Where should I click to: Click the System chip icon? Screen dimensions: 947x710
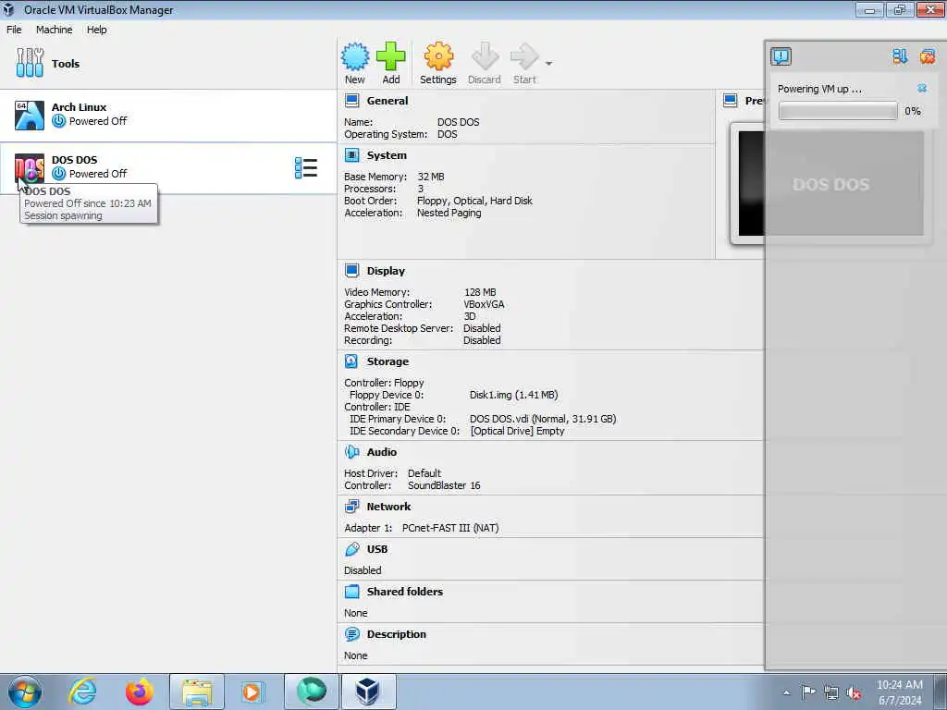(352, 155)
